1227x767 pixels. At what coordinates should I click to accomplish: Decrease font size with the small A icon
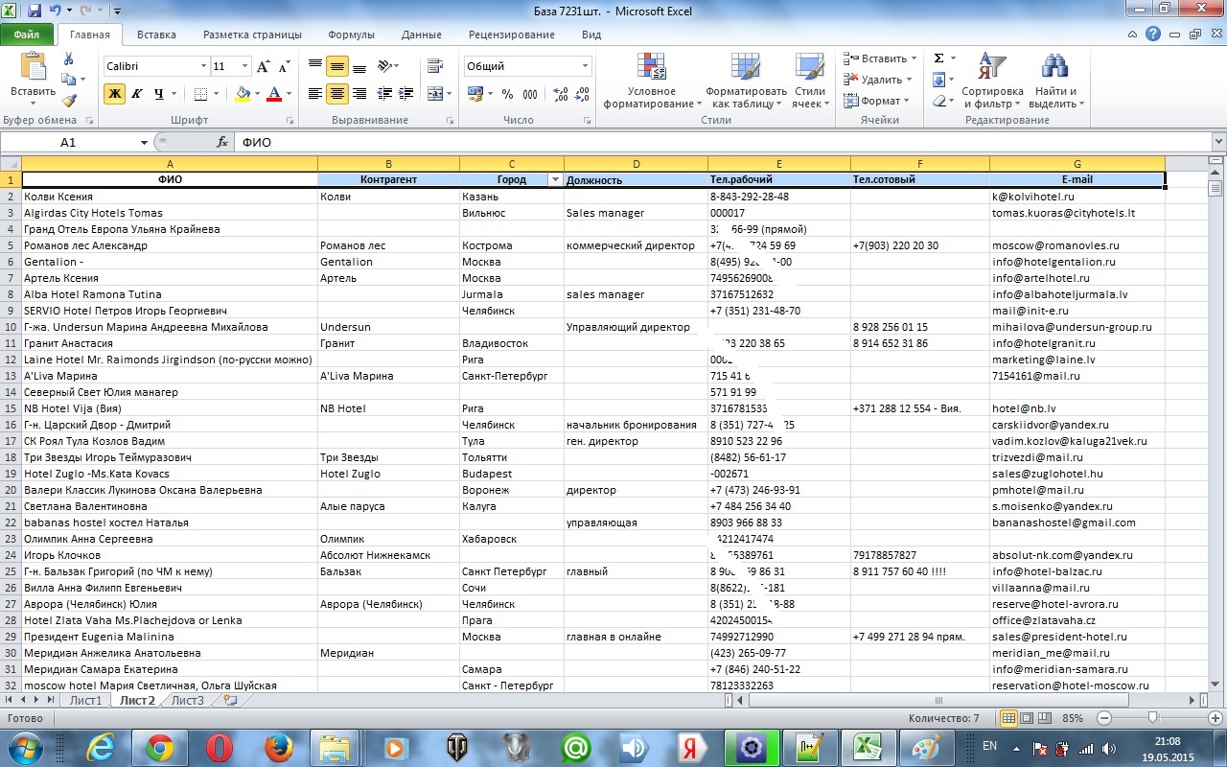pos(284,66)
